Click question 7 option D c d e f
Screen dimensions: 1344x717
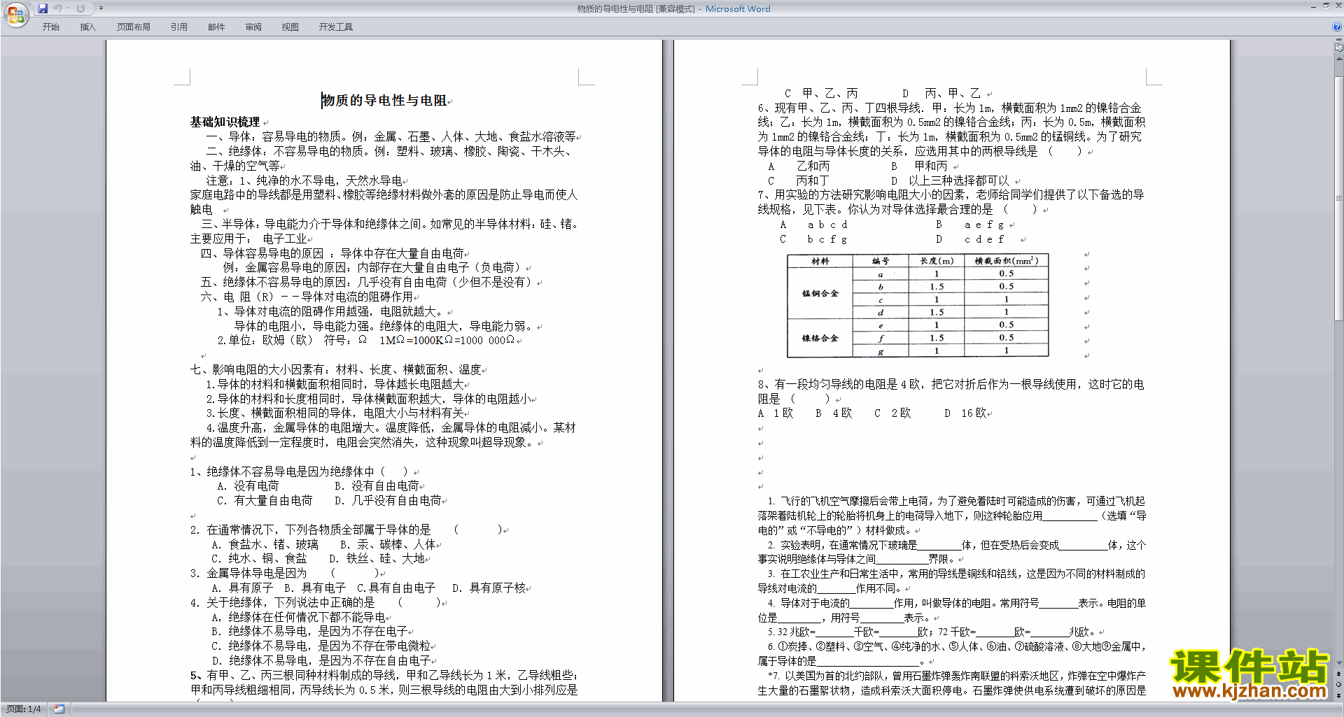tap(970, 239)
